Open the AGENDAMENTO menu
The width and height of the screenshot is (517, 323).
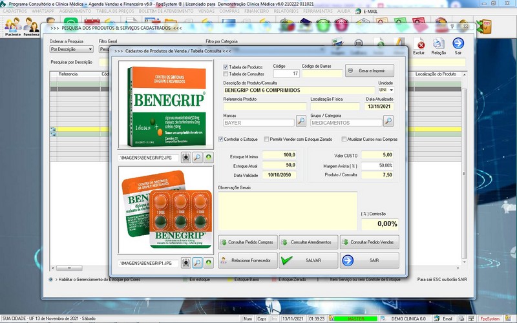coord(75,11)
